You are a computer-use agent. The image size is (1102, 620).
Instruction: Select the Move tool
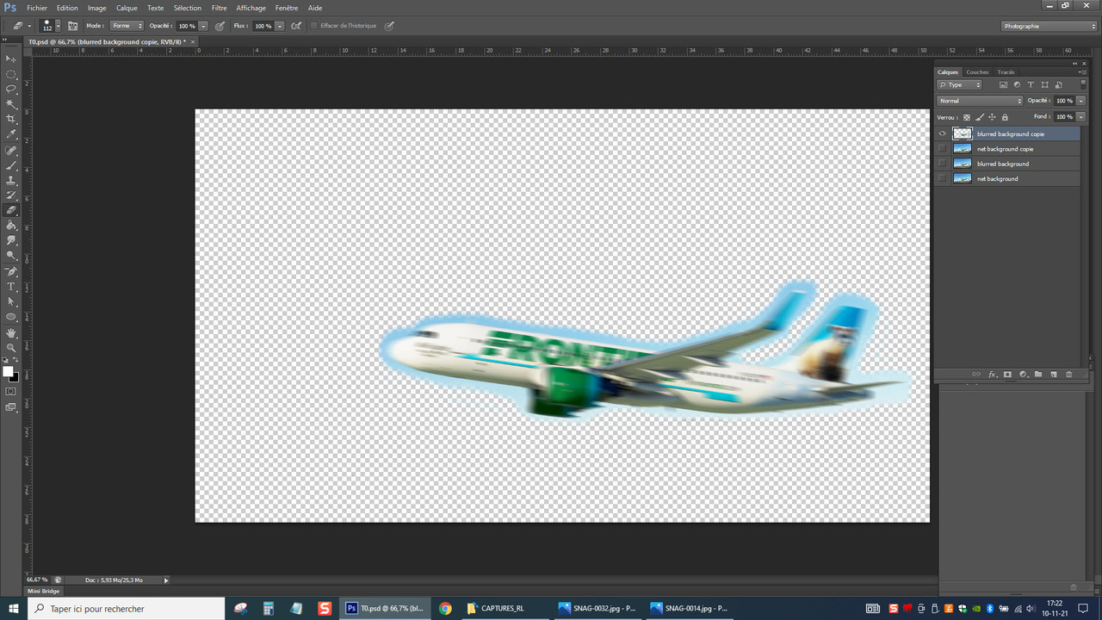(11, 59)
